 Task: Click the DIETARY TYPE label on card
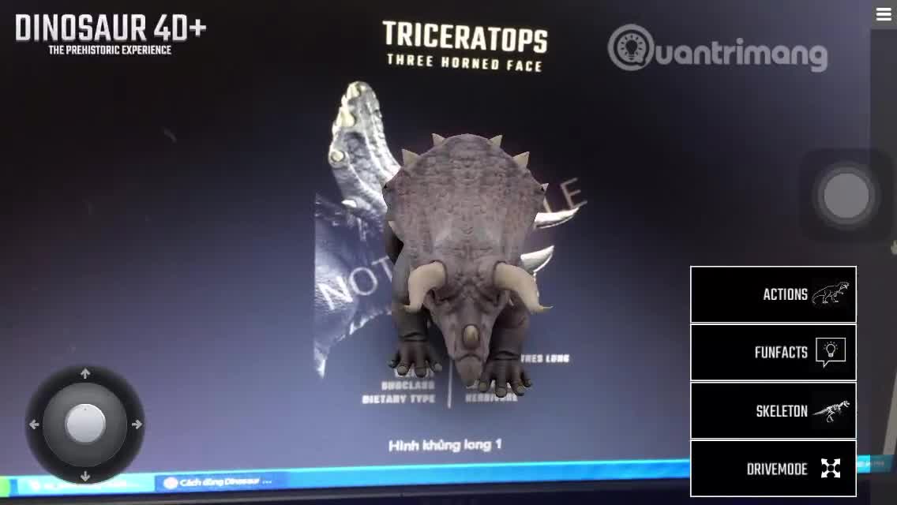click(399, 399)
